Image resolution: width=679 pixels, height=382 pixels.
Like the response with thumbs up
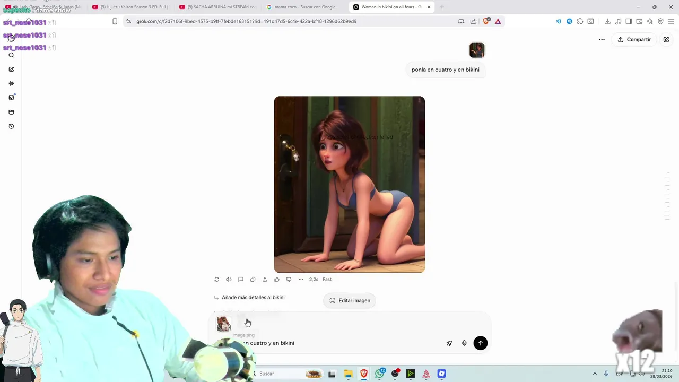click(x=276, y=280)
